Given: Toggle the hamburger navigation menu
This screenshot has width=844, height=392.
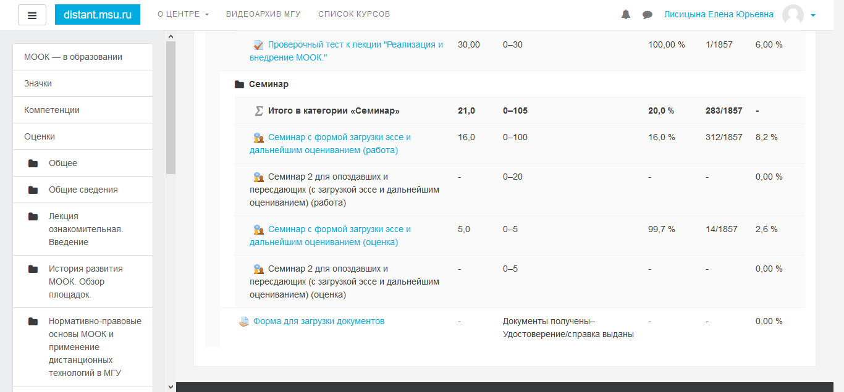Looking at the screenshot, I should (32, 14).
